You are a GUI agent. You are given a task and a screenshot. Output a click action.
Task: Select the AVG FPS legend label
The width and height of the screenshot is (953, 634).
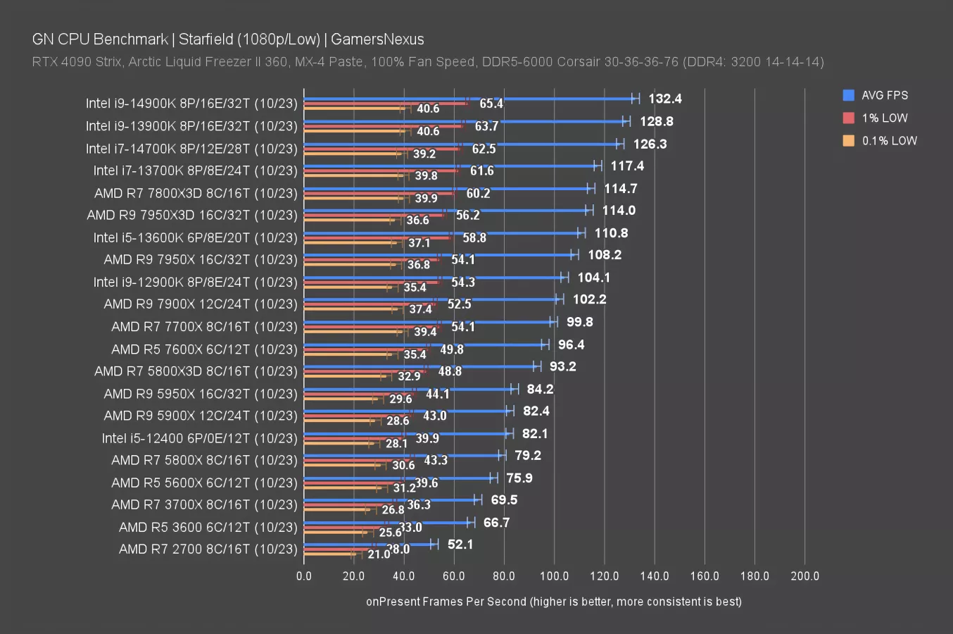tap(885, 95)
